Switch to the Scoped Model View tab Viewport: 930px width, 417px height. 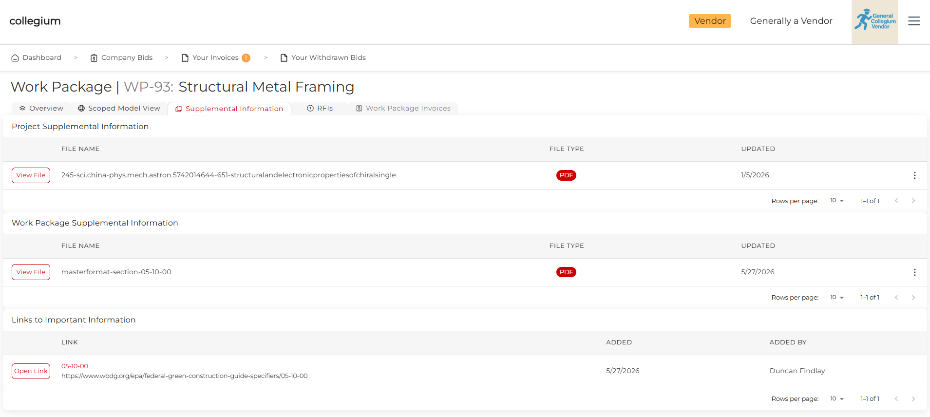click(119, 108)
